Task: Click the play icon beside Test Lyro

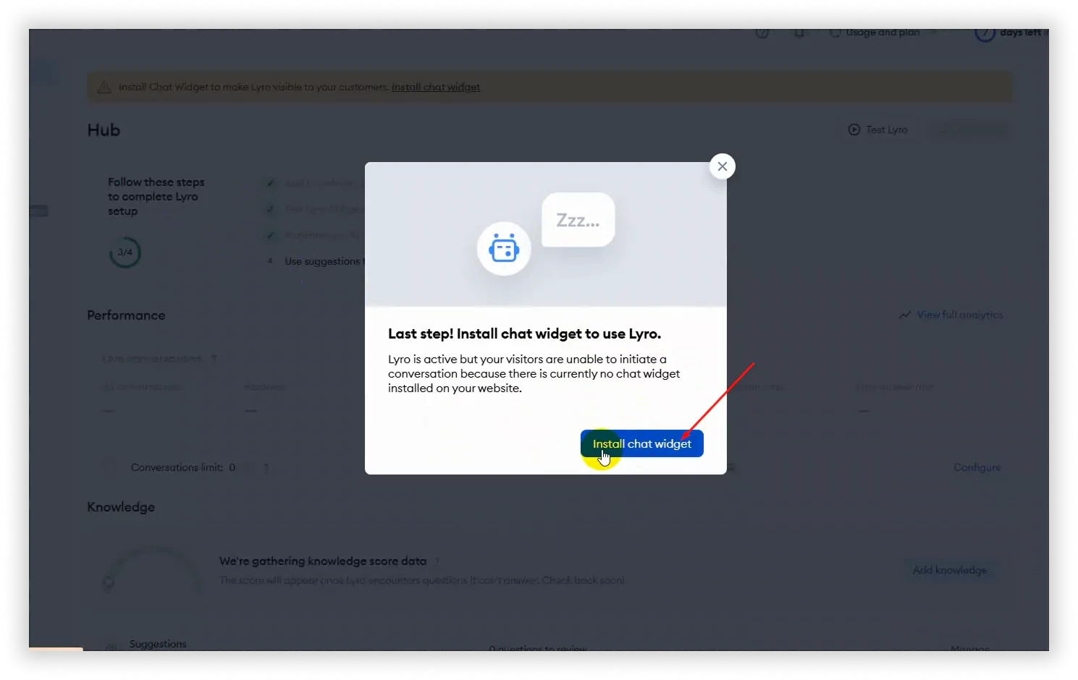Action: click(x=854, y=129)
